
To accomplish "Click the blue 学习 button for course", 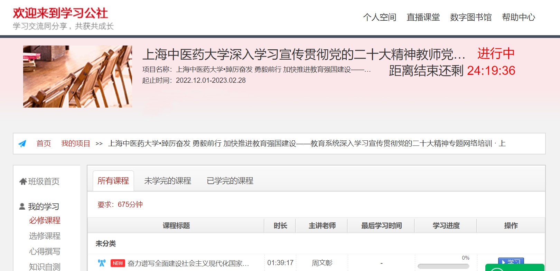I will [x=511, y=261].
